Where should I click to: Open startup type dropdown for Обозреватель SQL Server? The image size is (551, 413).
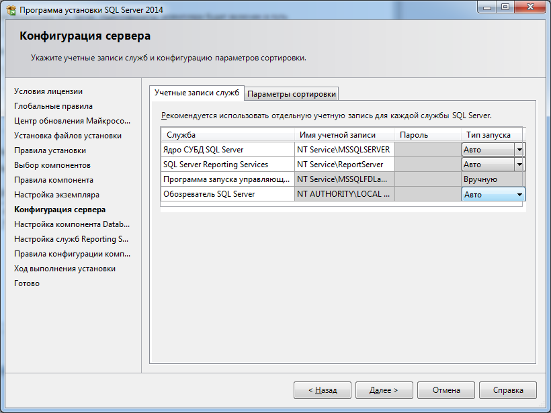point(519,195)
